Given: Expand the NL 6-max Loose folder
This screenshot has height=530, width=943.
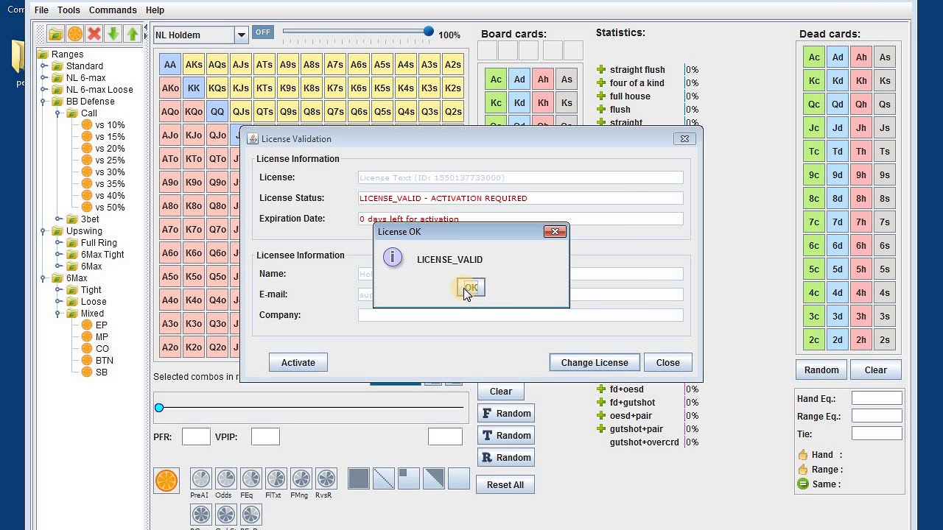Looking at the screenshot, I should [x=43, y=90].
